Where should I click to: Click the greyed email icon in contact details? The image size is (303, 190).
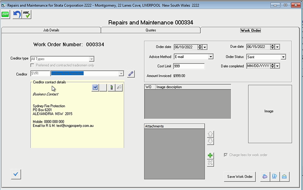(x=119, y=87)
